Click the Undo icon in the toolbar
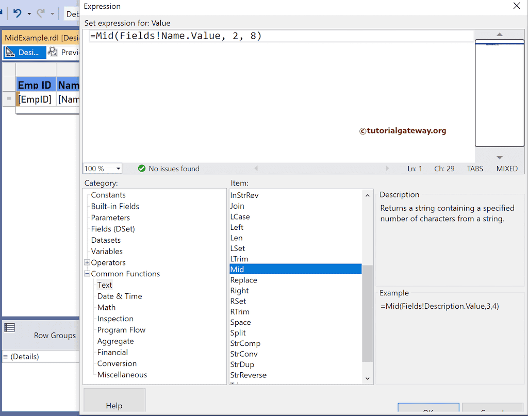 pyautogui.click(x=19, y=14)
